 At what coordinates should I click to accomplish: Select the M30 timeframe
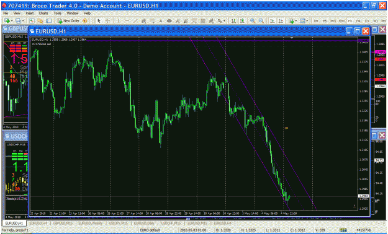pos(341,21)
